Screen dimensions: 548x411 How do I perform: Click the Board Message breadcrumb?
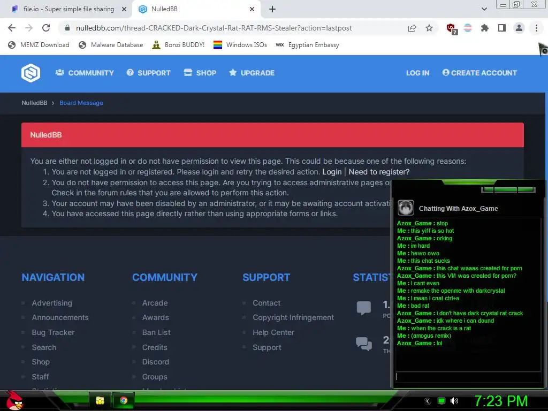[81, 103]
